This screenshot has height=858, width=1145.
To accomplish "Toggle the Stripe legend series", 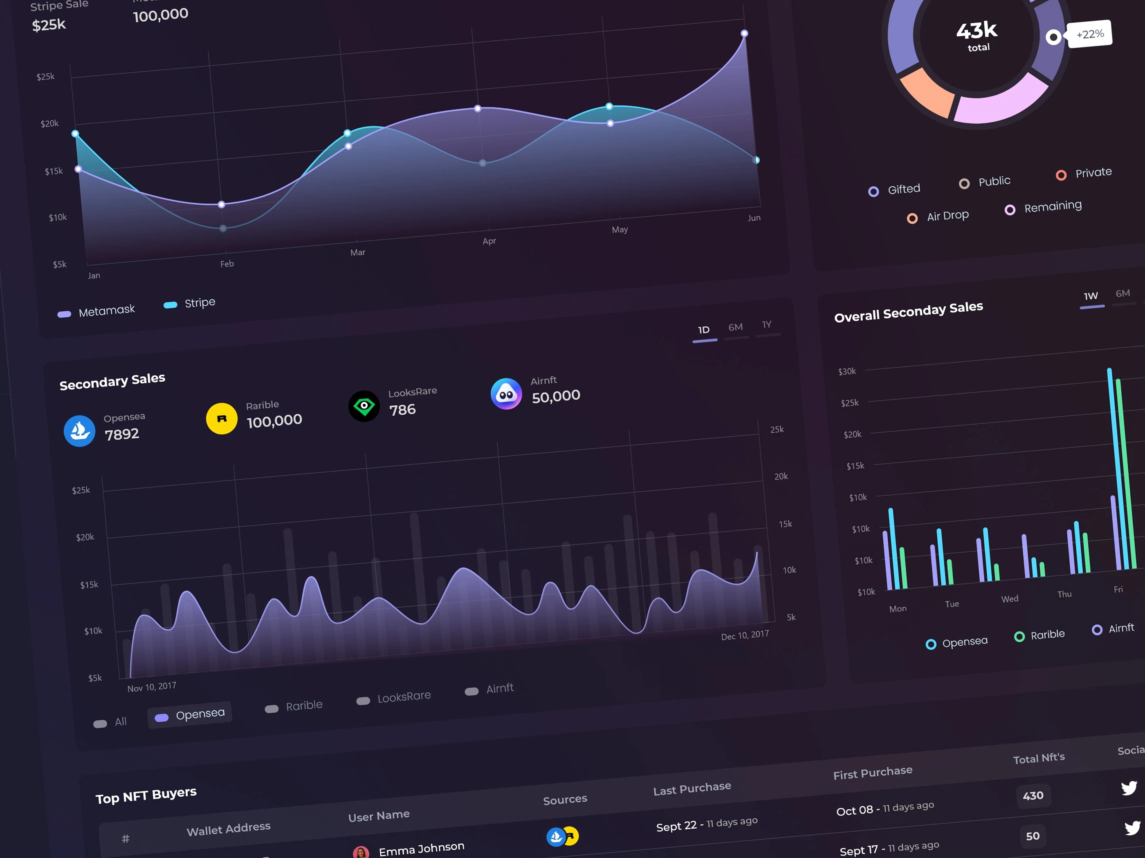I will (x=189, y=303).
